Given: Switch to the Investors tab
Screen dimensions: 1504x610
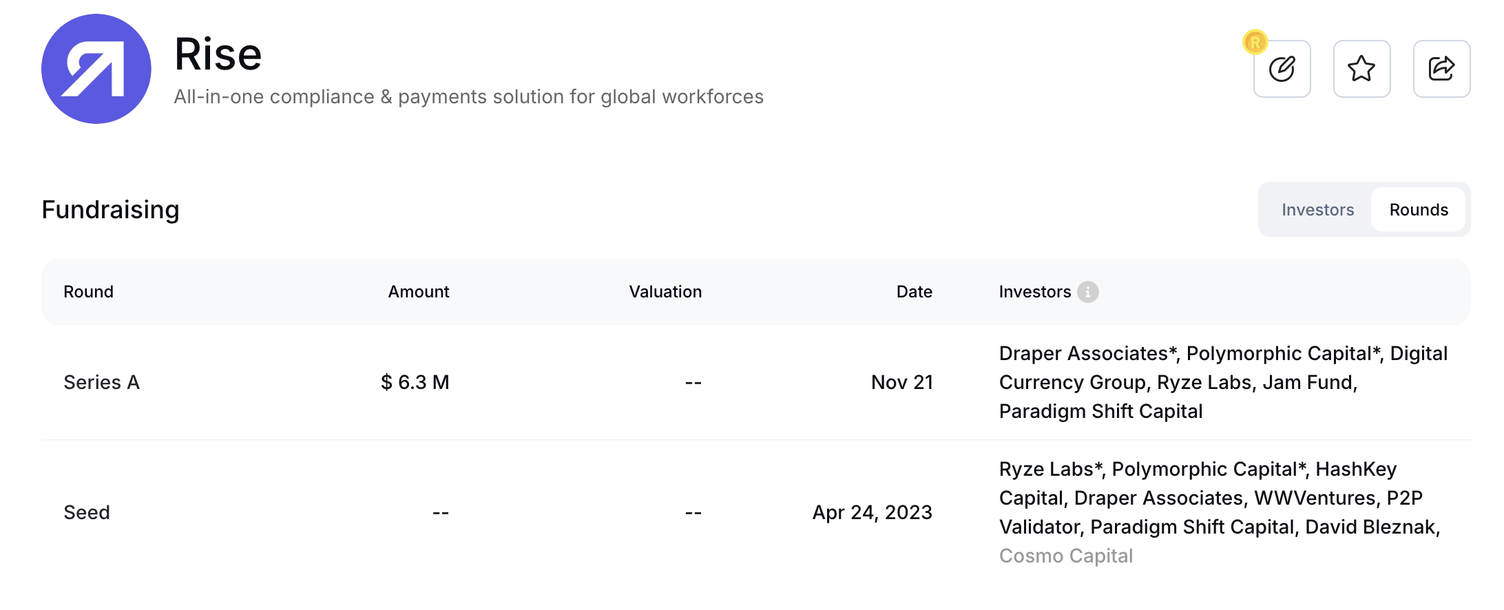Looking at the screenshot, I should (1317, 209).
